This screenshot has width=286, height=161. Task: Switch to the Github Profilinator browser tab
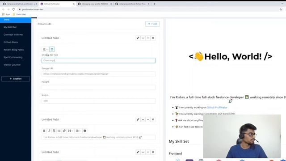point(57,4)
